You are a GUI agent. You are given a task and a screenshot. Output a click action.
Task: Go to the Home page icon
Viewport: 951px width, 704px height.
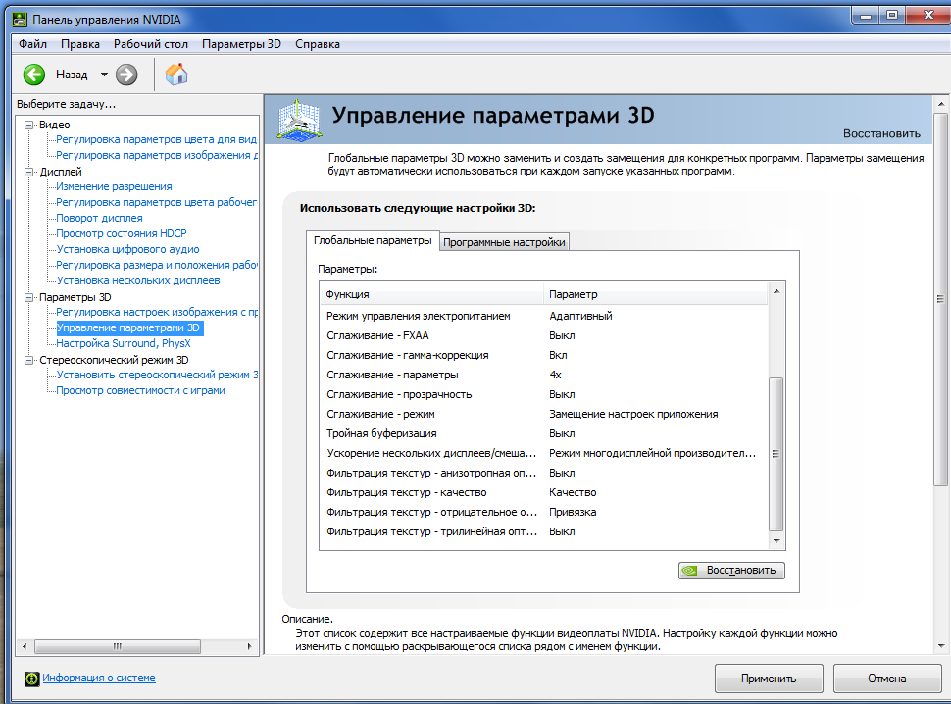pos(176,75)
